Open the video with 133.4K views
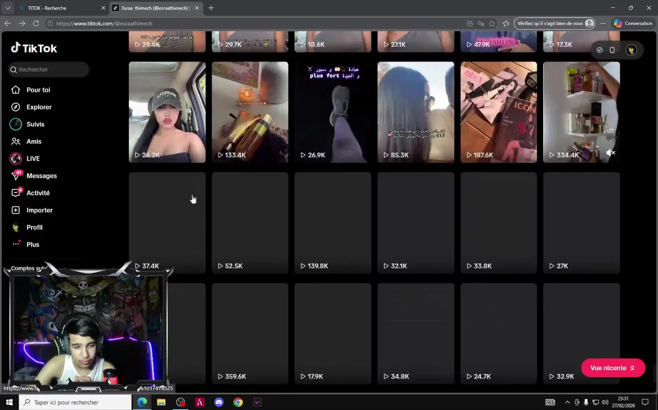The width and height of the screenshot is (658, 410). point(250,112)
